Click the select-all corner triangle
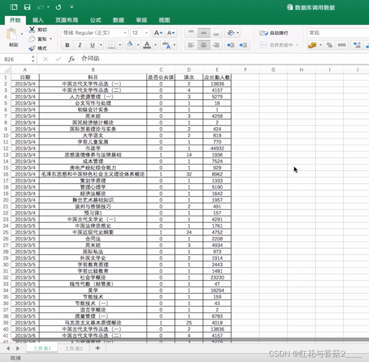The image size is (369, 362). 7,70
